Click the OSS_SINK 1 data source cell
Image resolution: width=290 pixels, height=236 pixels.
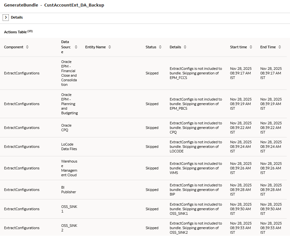[x=68, y=209]
